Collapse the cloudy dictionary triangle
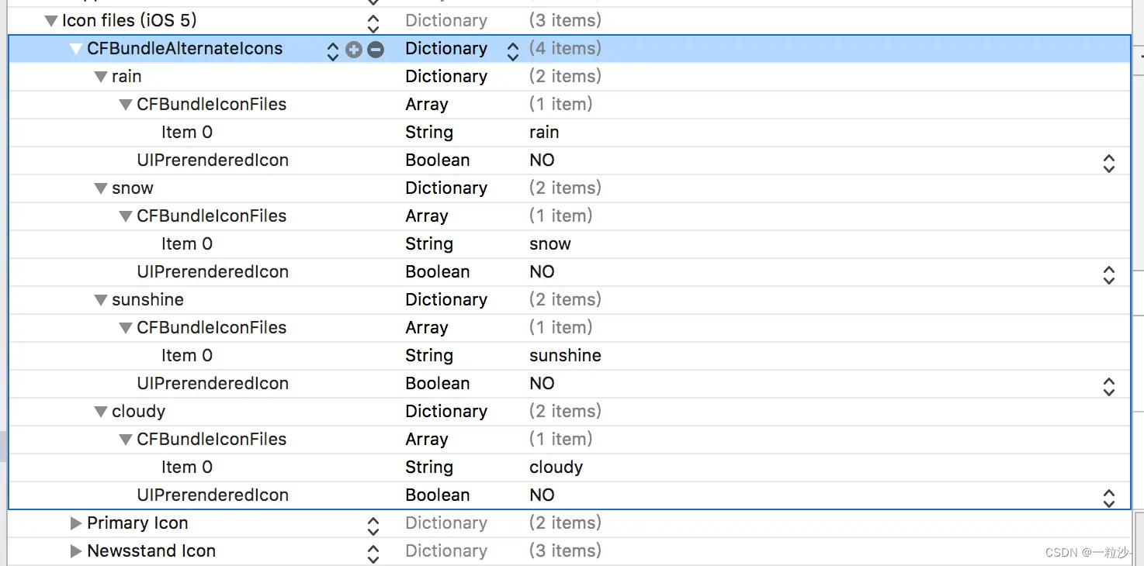Image resolution: width=1144 pixels, height=566 pixels. (101, 412)
